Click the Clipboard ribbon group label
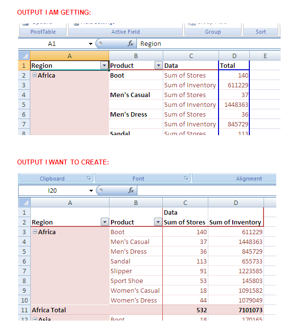Image resolution: width=287 pixels, height=324 pixels. coord(52,179)
